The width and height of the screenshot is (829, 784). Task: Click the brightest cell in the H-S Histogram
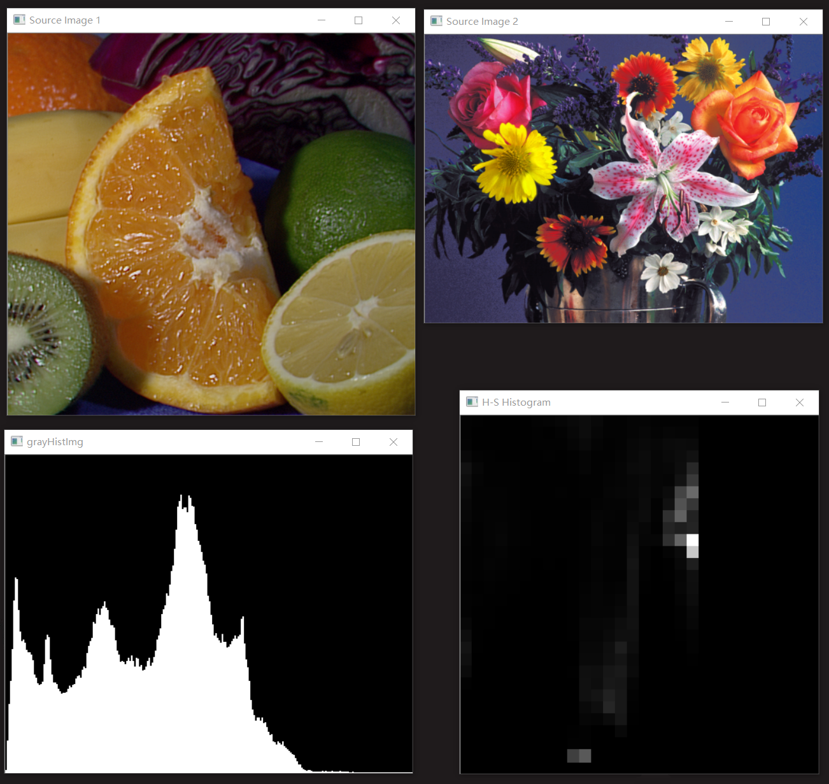point(692,541)
